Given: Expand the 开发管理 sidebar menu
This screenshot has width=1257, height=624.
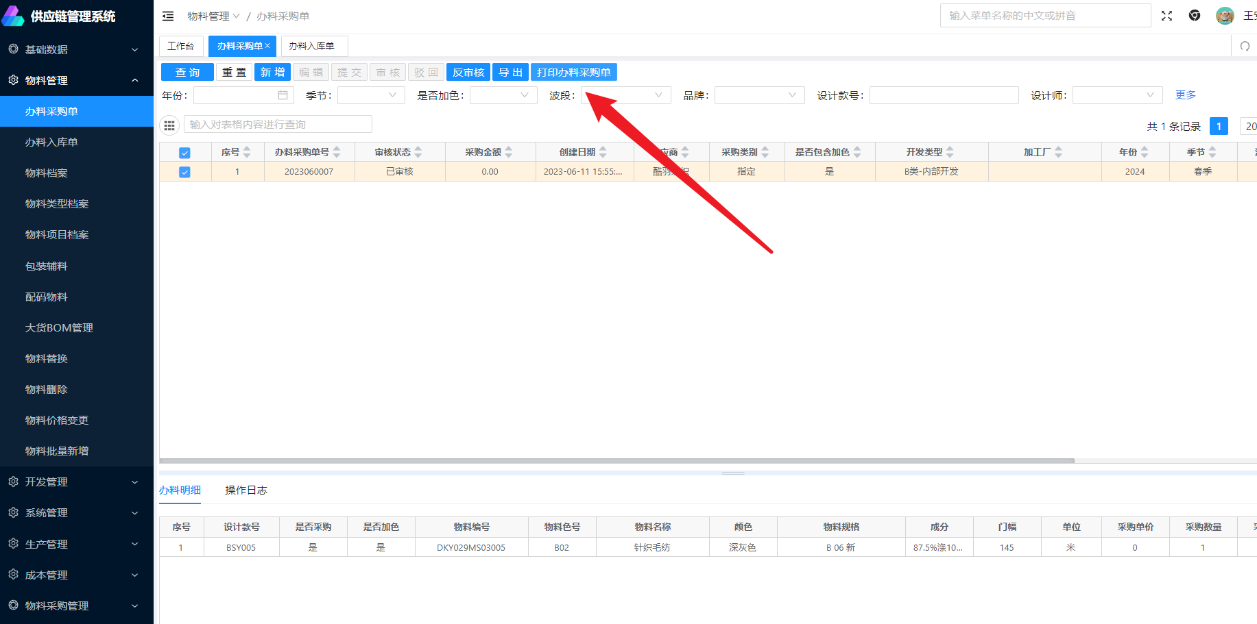Looking at the screenshot, I should 77,482.
